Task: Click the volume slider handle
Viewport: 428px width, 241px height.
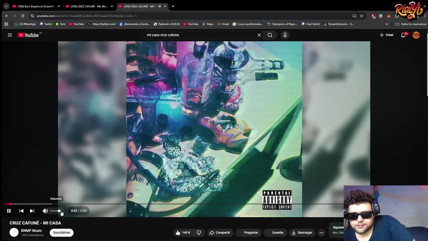Action: 59,211
